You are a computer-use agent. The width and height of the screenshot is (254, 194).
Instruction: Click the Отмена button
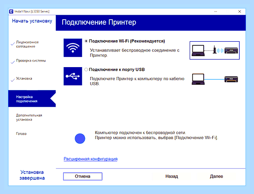83,176
